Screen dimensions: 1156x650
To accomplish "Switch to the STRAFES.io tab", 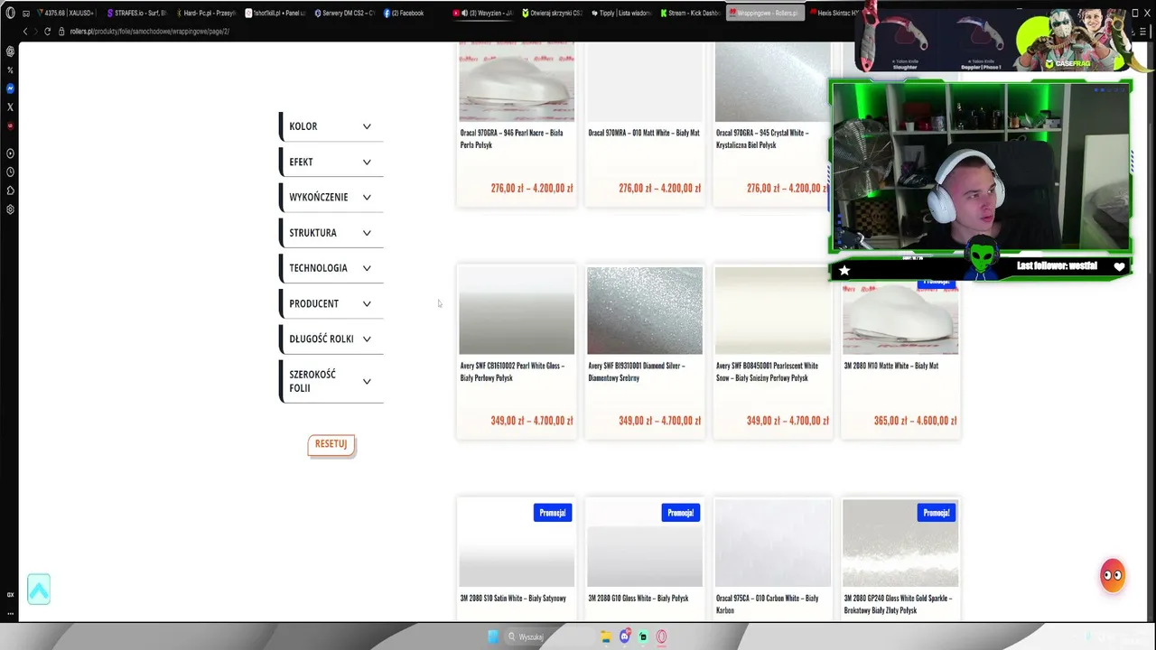I will [136, 14].
